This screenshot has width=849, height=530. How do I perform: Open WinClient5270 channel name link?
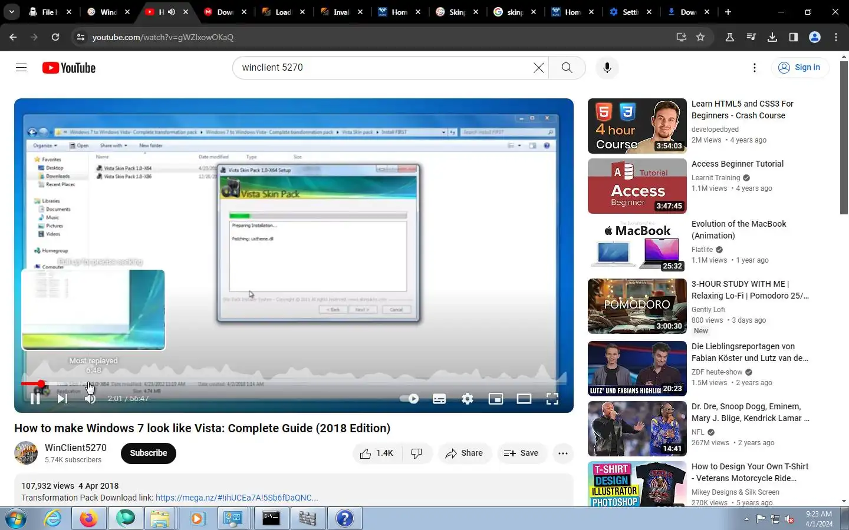click(75, 448)
